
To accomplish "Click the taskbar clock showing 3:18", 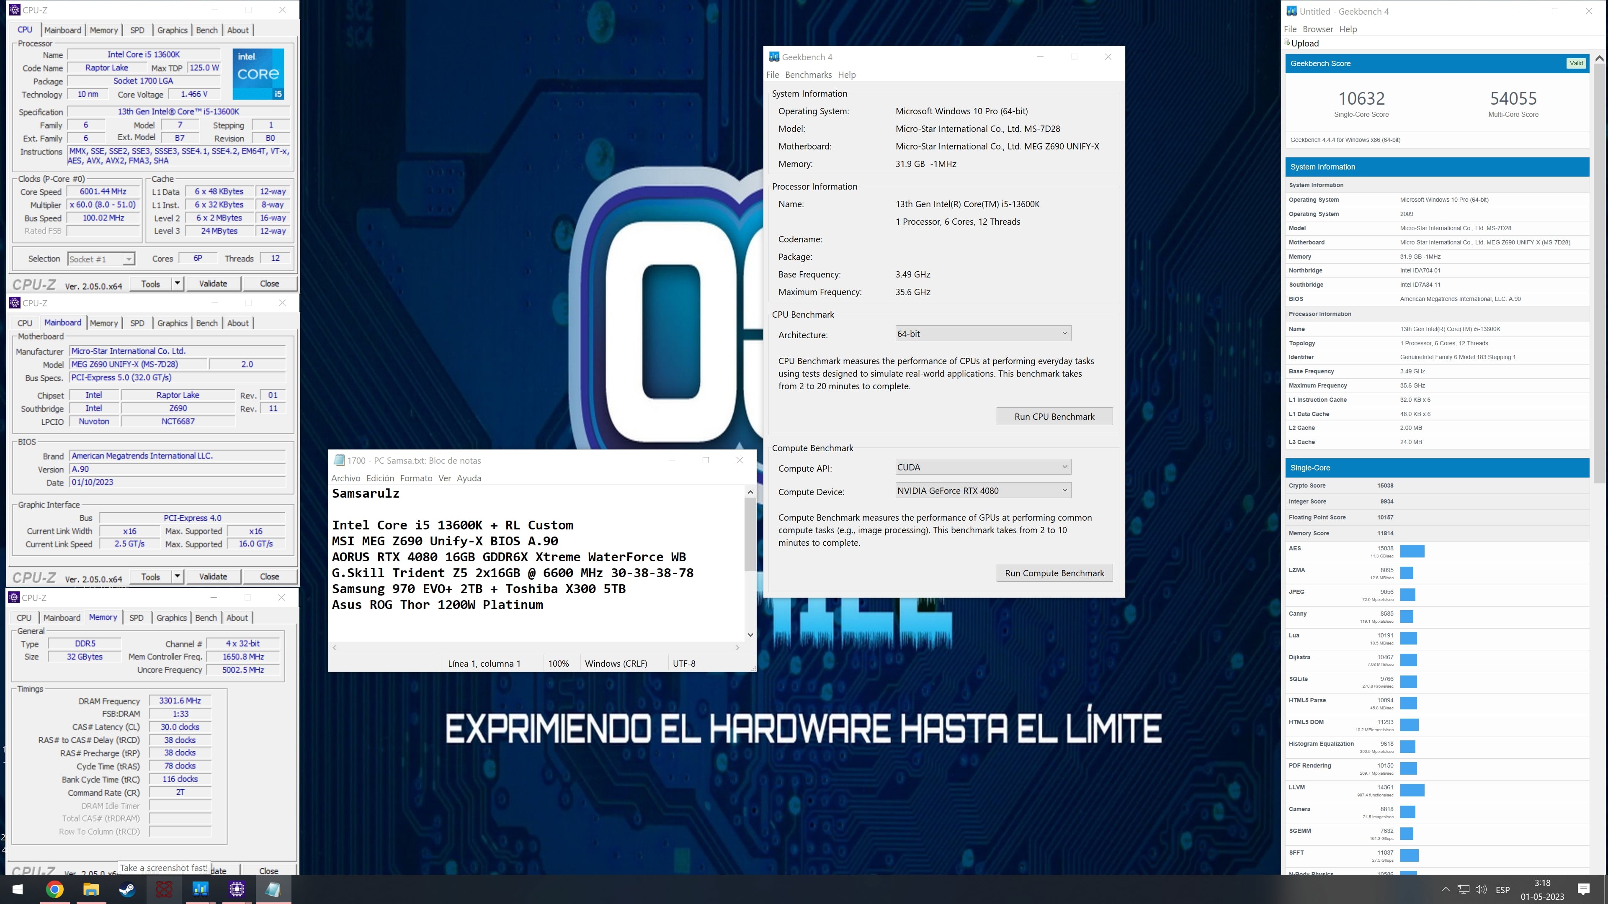I will point(1542,890).
